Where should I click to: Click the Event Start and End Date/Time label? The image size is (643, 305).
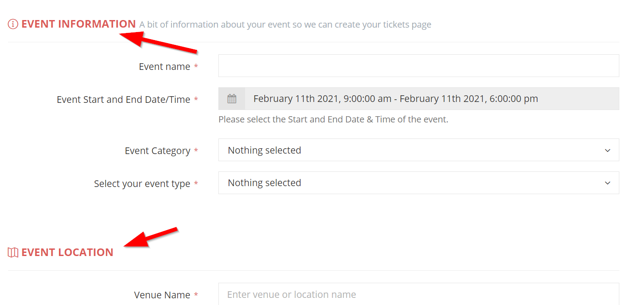click(123, 100)
